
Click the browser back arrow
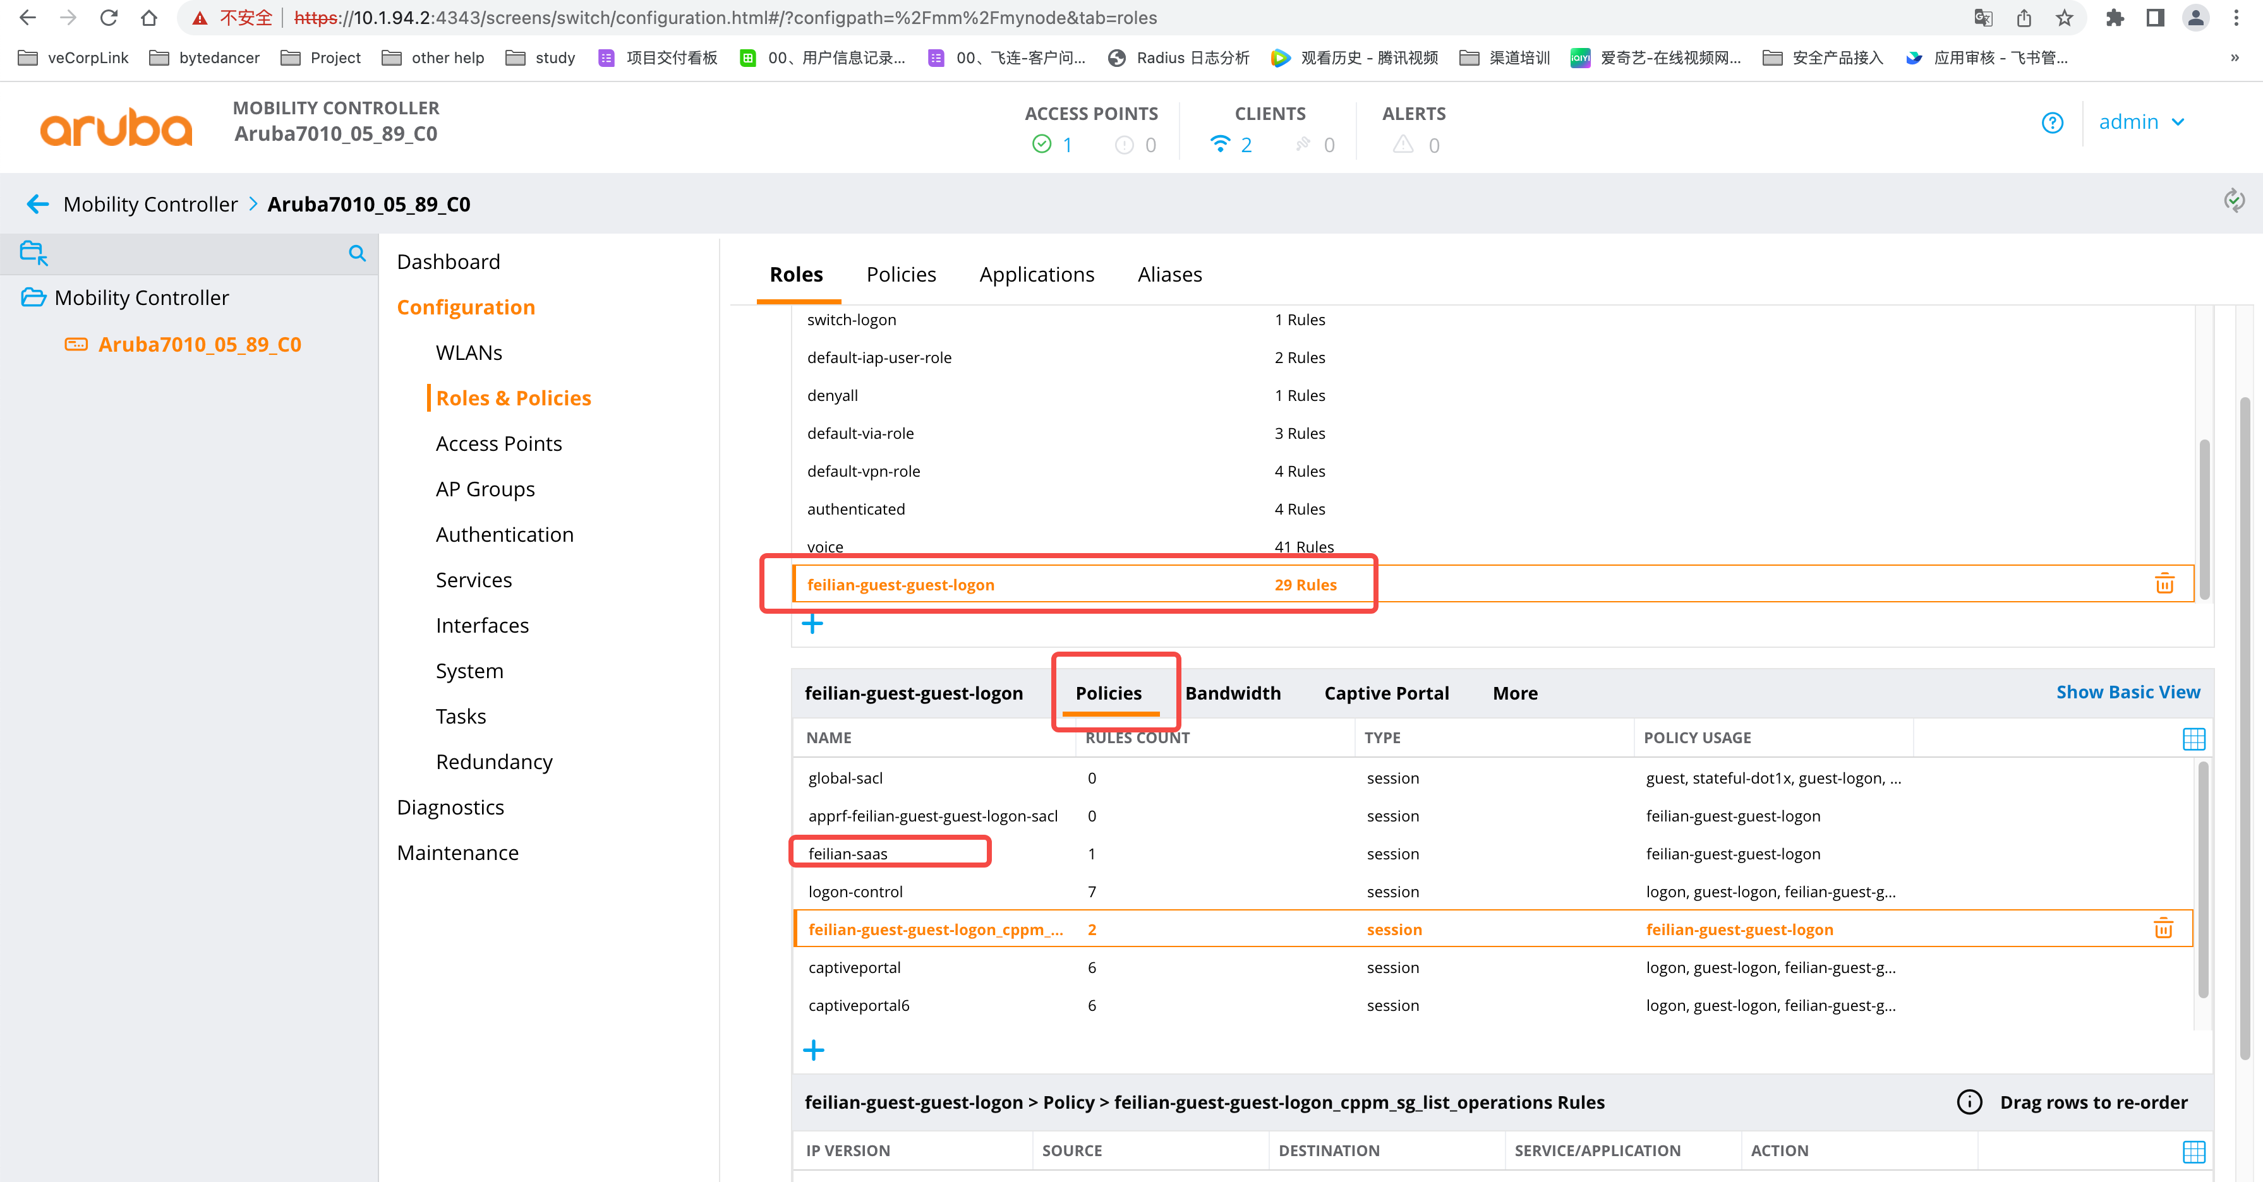pyautogui.click(x=27, y=18)
